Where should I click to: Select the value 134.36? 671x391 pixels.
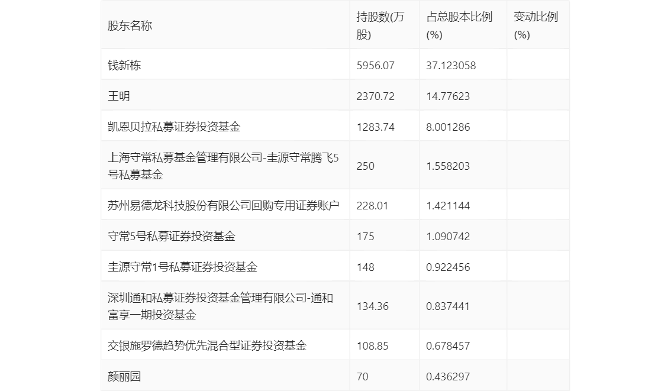[372, 306]
